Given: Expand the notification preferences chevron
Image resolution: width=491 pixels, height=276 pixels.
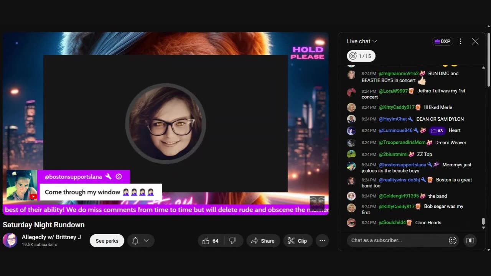Looking at the screenshot, I should (146, 241).
